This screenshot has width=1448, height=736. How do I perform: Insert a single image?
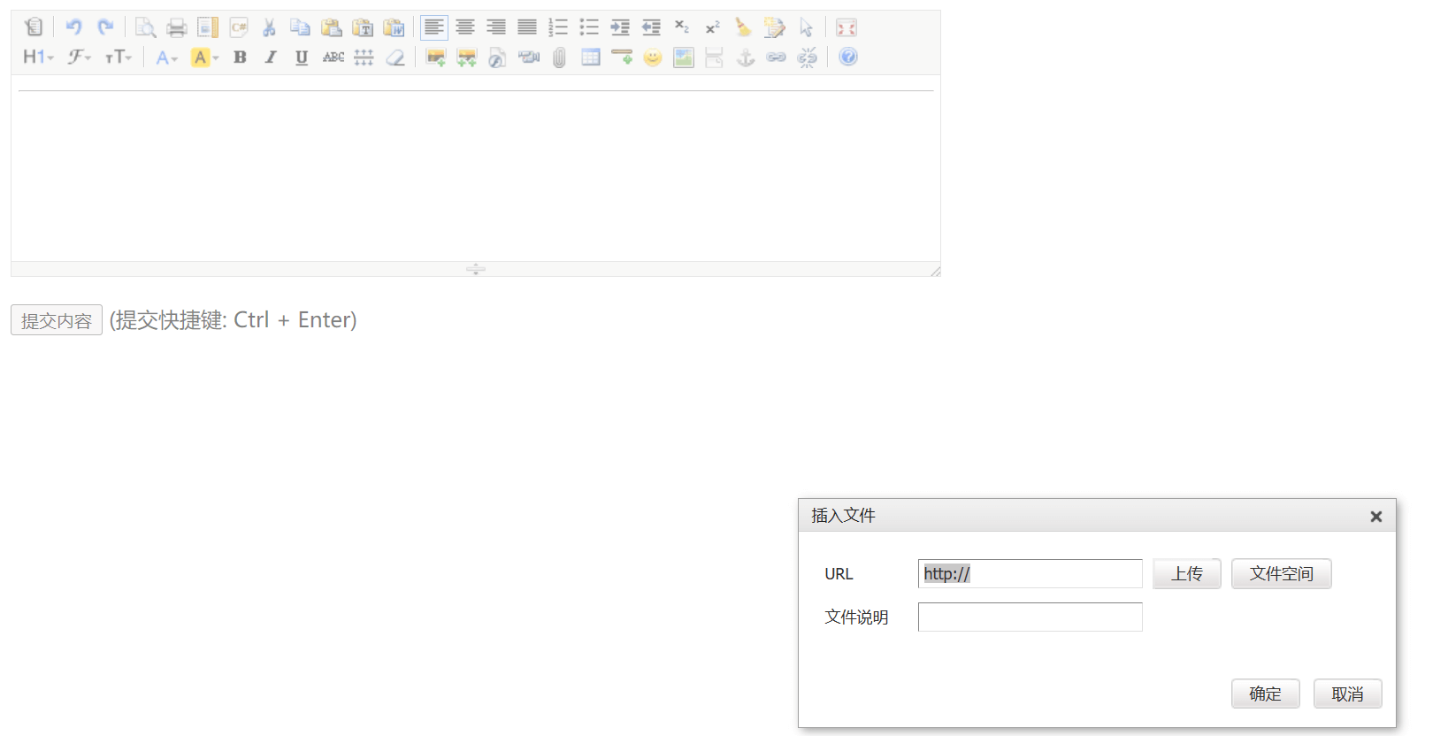(435, 57)
